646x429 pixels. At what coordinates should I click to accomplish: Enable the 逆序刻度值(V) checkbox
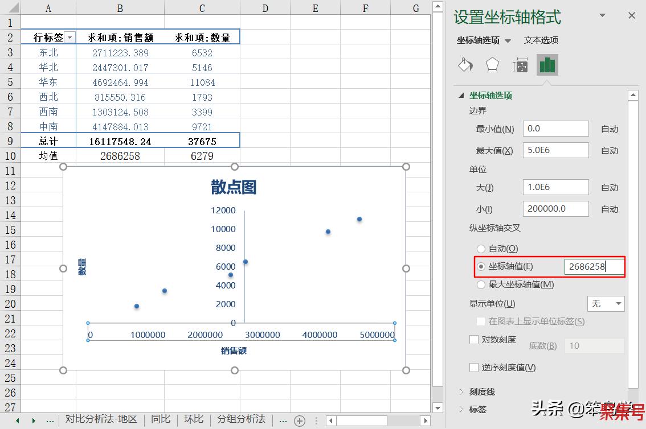point(473,368)
